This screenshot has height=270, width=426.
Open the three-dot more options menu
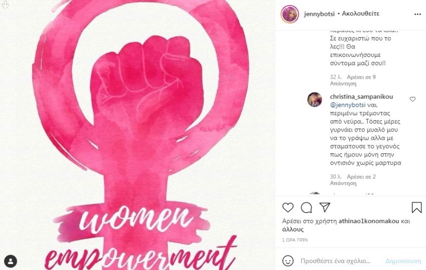pyautogui.click(x=418, y=14)
